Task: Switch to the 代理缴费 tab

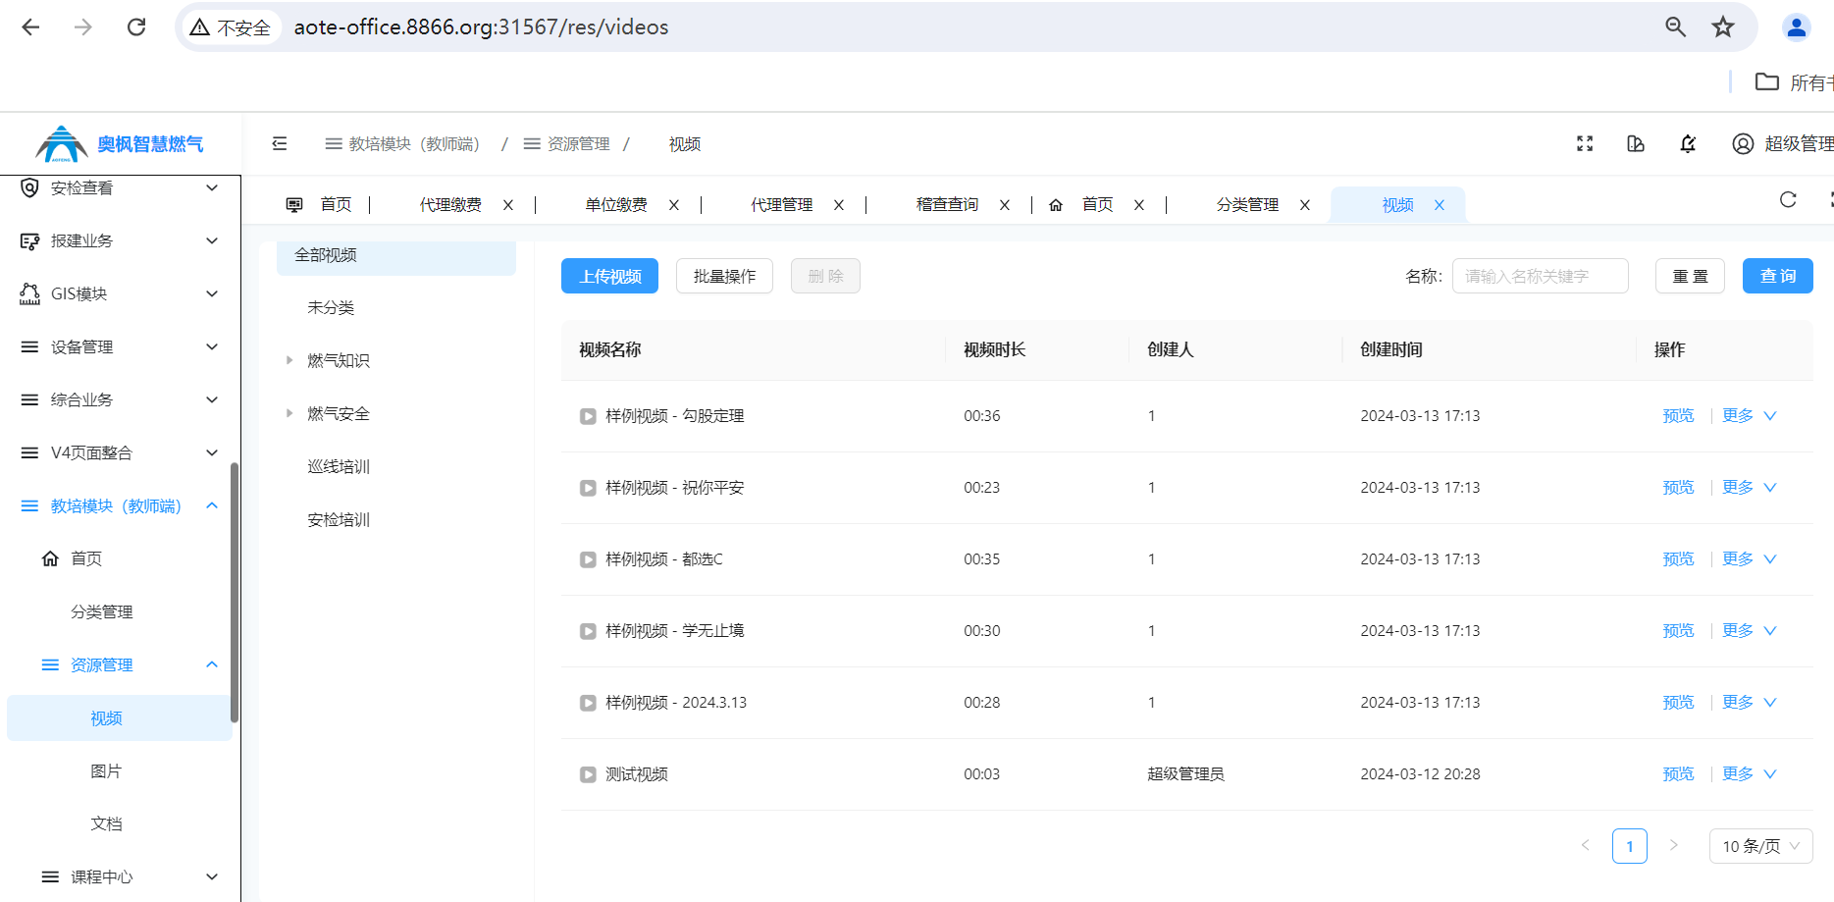Action: tap(450, 205)
